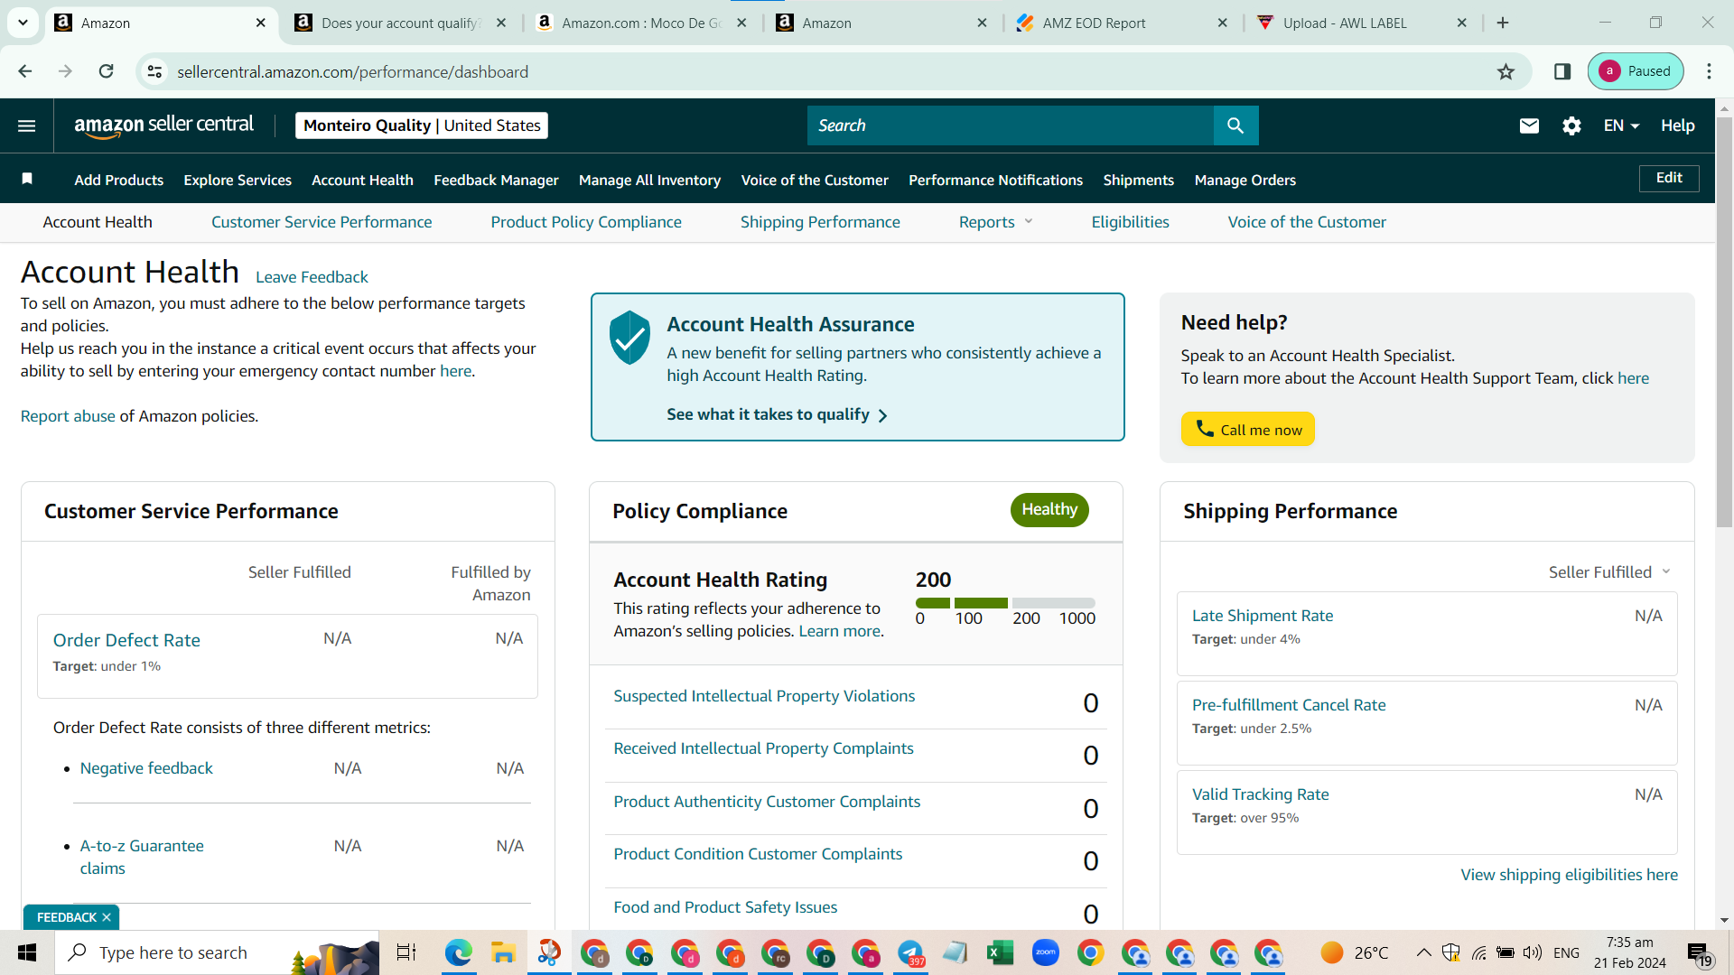The image size is (1734, 975).
Task: Open the tab search dropdown chevron
Action: coord(23,23)
